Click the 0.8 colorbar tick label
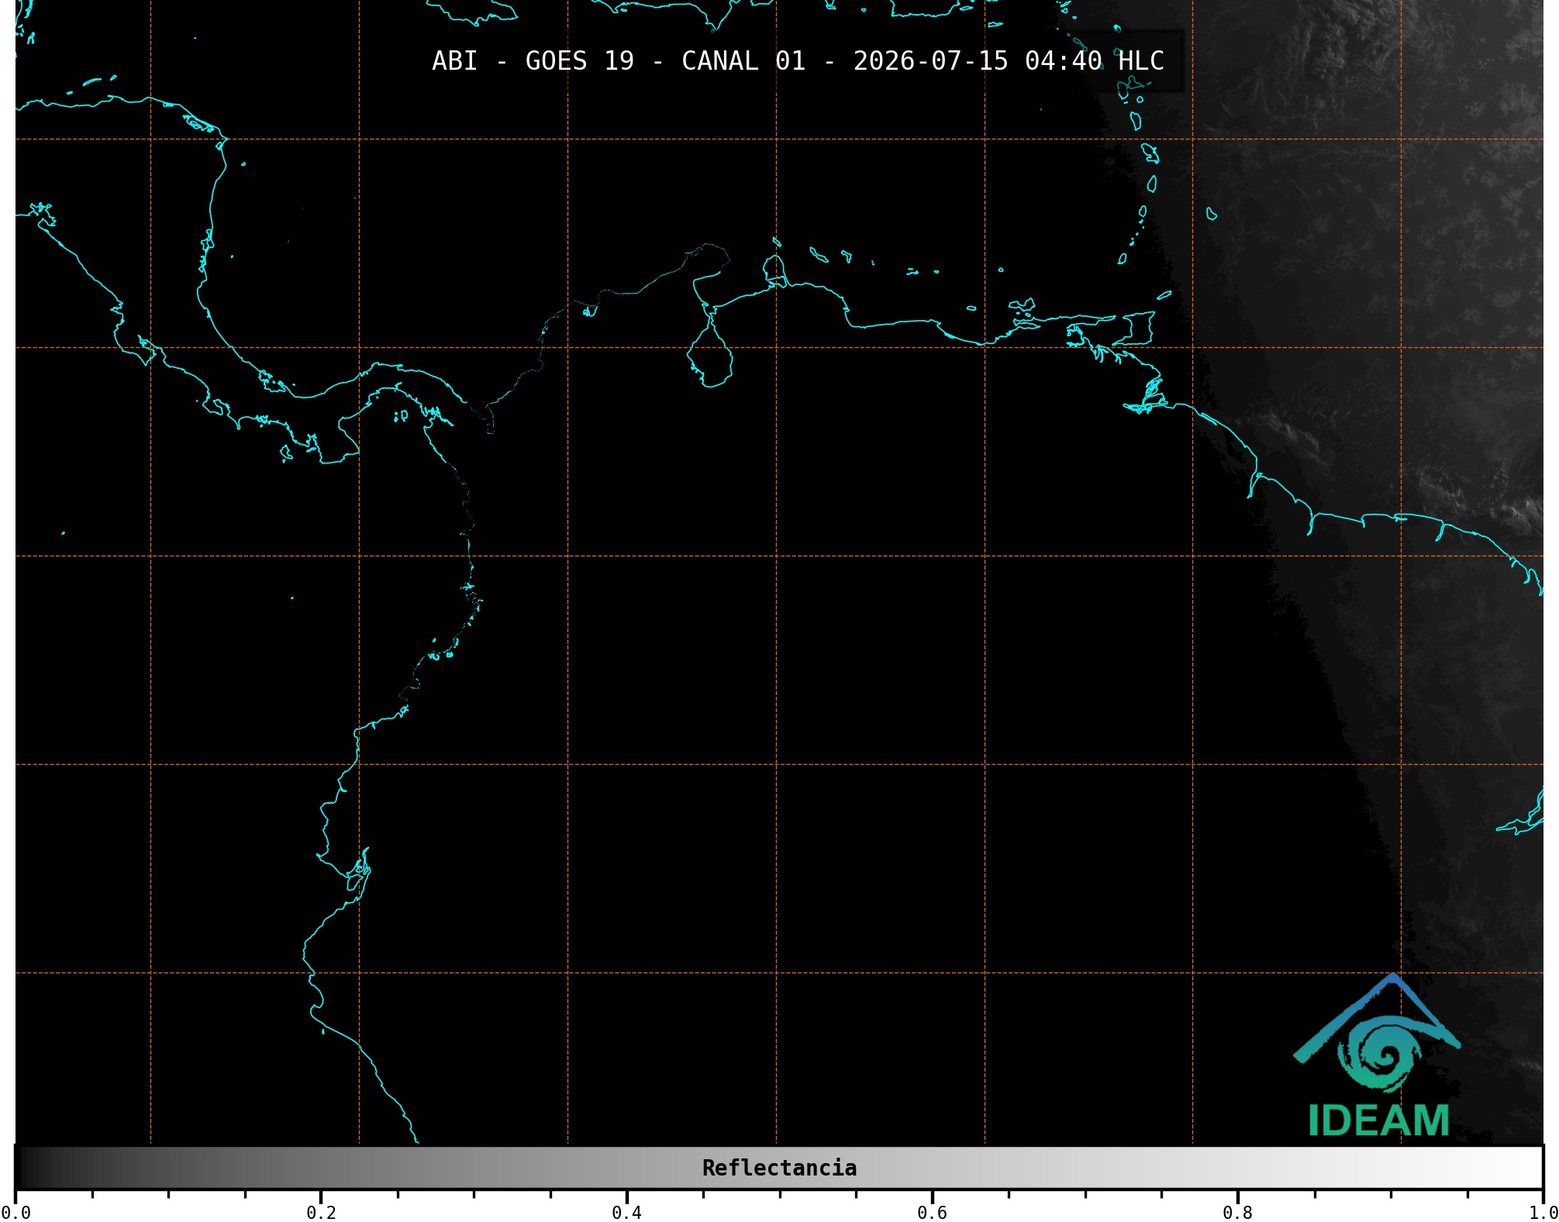The image size is (1559, 1222). 1237,1213
